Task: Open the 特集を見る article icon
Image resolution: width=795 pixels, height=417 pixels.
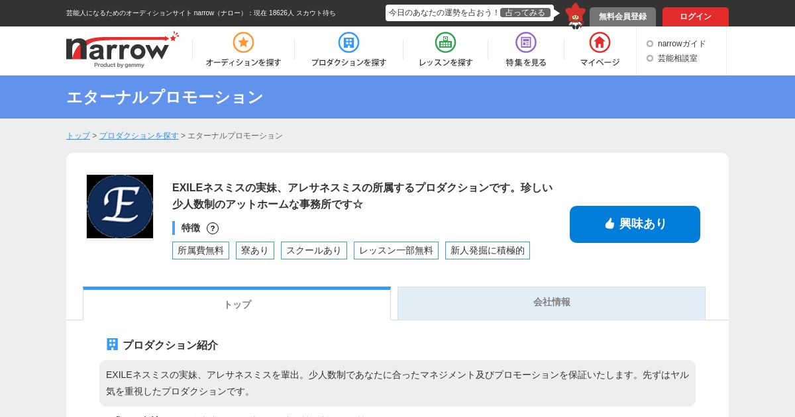Action: (x=526, y=42)
